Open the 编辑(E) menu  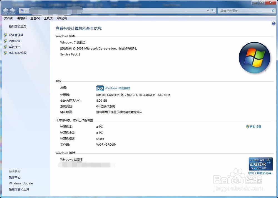(22, 18)
